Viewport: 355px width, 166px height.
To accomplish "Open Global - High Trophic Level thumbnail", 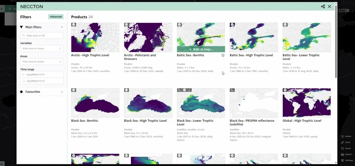I will pos(307,103).
